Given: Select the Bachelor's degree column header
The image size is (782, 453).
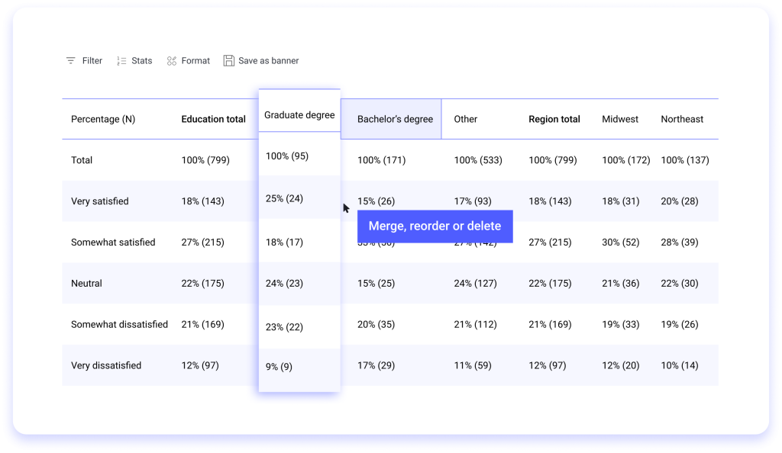Looking at the screenshot, I should 395,120.
